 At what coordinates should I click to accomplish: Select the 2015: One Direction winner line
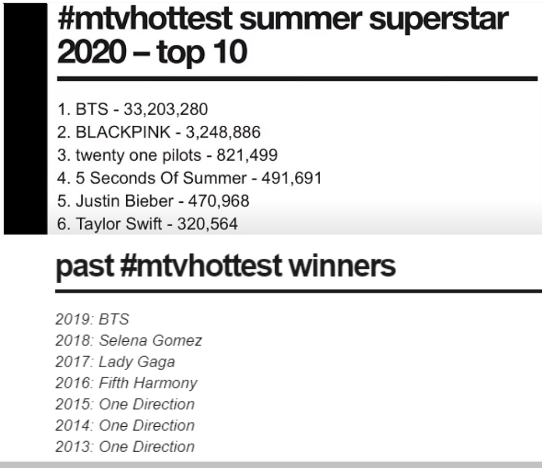click(125, 404)
